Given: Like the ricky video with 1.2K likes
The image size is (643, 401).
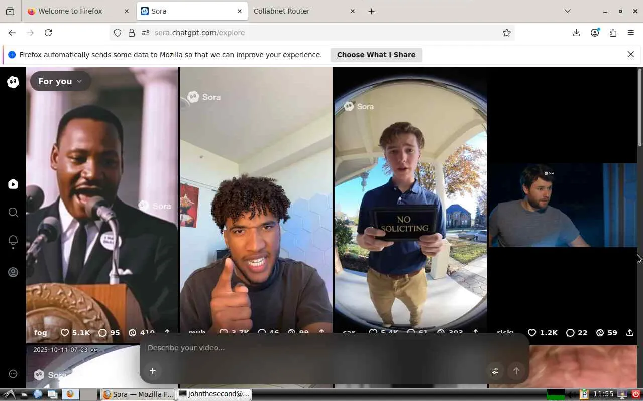Looking at the screenshot, I should (543, 333).
